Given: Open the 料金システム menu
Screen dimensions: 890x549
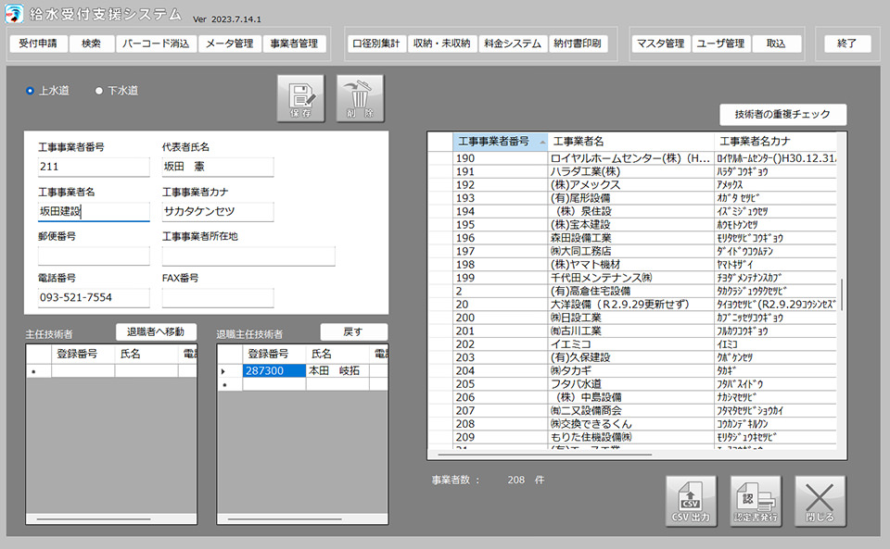Looking at the screenshot, I should click(512, 44).
